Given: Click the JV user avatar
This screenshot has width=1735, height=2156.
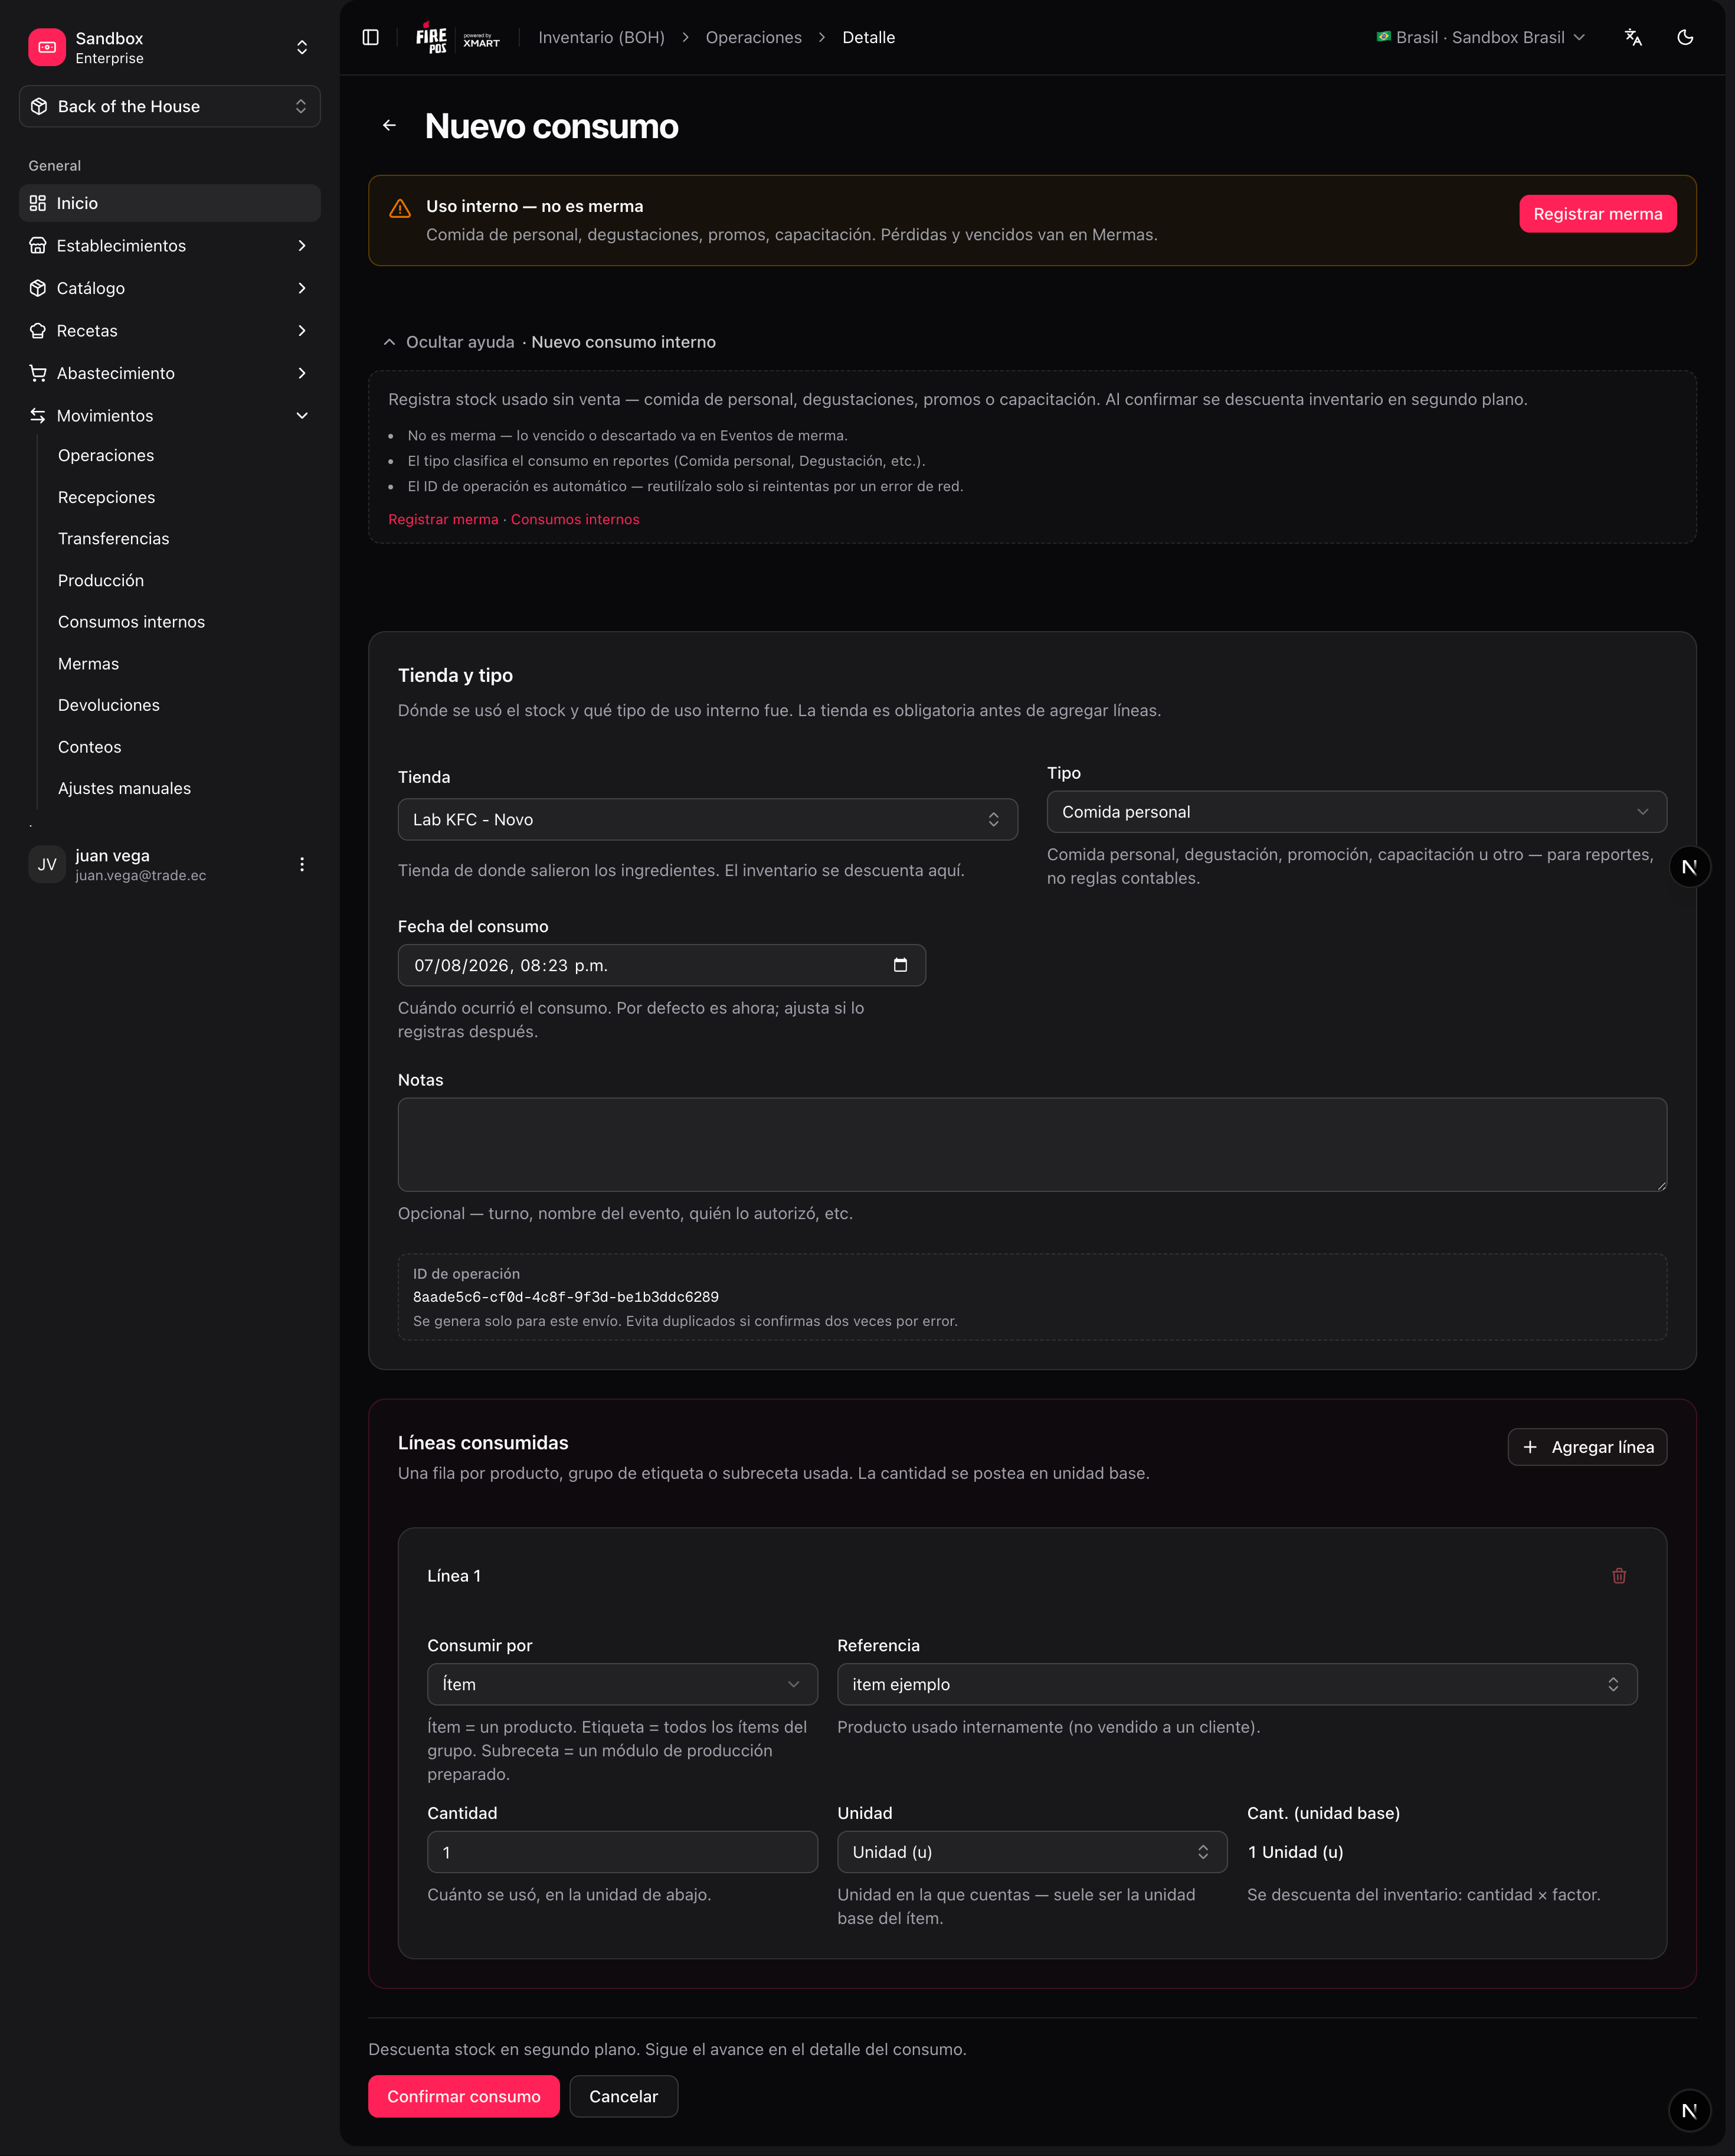Looking at the screenshot, I should click(x=47, y=865).
